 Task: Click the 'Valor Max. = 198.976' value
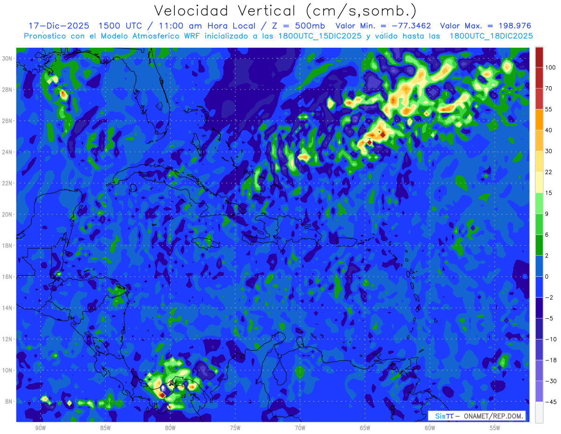[486, 26]
